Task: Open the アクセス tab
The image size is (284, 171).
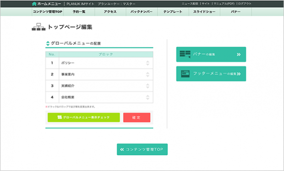Action: tap(110, 12)
